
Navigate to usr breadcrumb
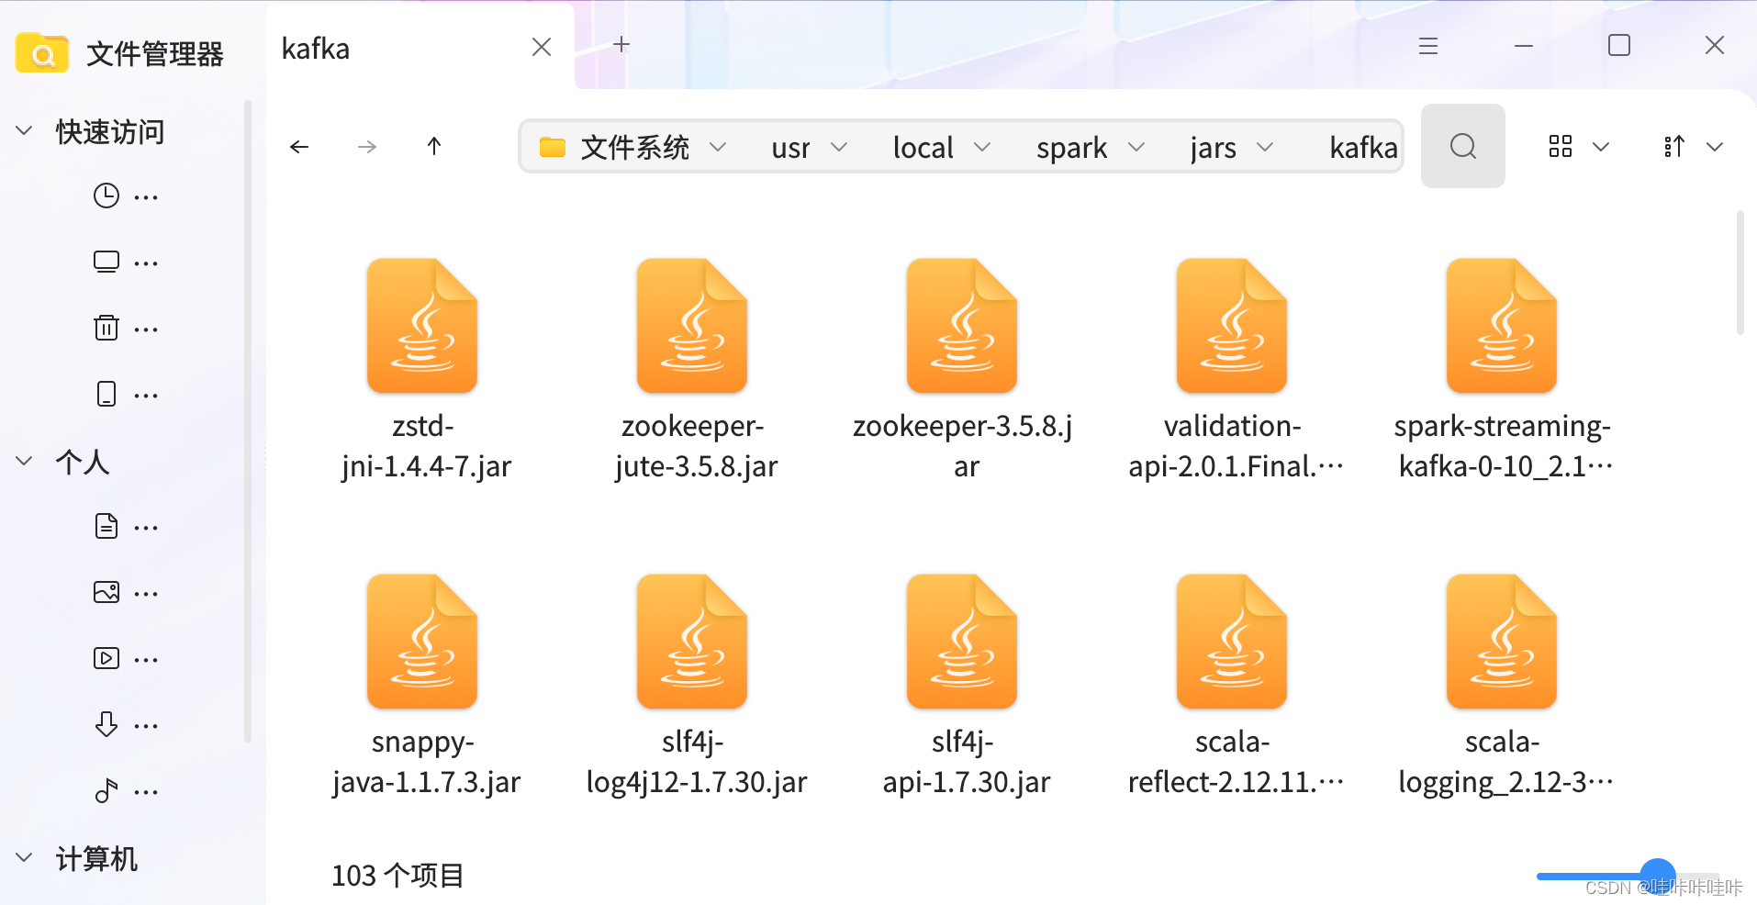(790, 148)
